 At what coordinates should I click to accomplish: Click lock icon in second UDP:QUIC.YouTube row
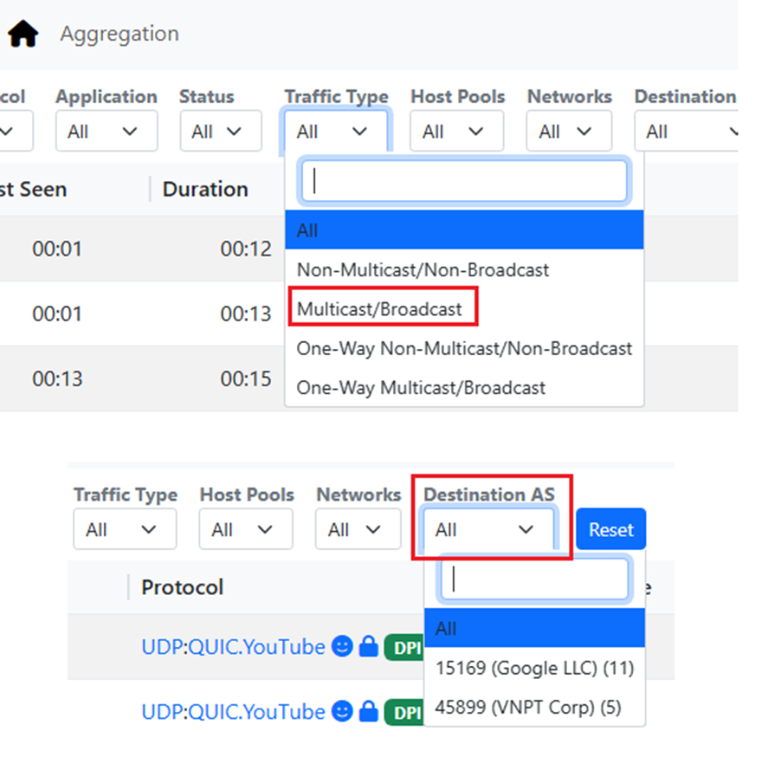(369, 711)
